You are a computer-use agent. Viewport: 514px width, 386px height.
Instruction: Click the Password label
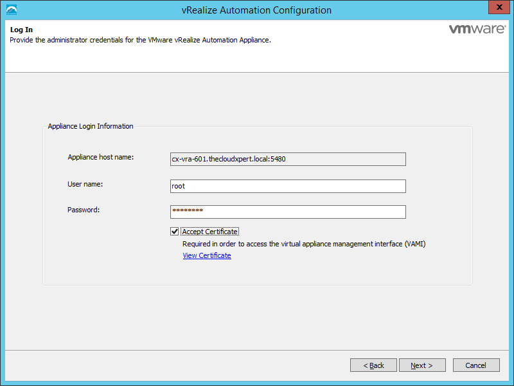(84, 210)
